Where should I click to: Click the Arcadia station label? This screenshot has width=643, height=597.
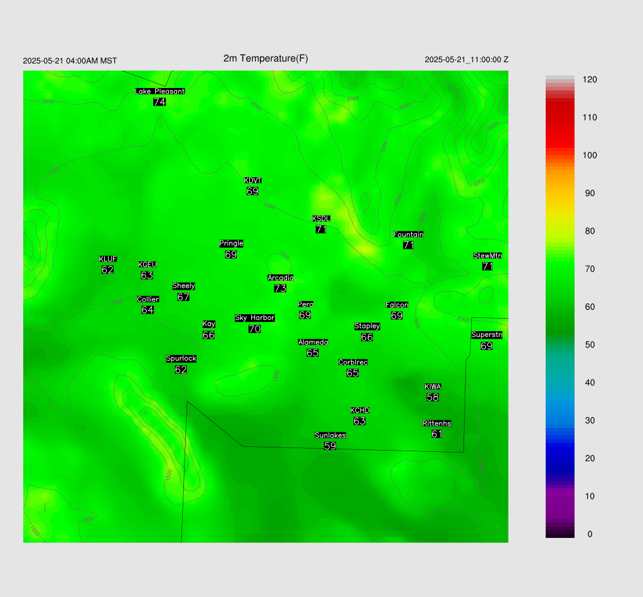(x=281, y=278)
